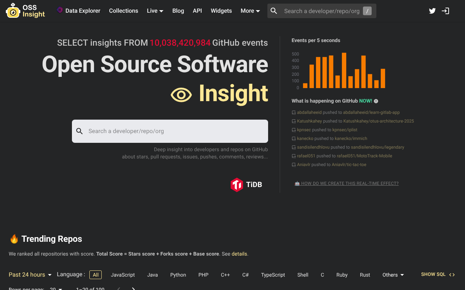Open the More menu dropdown

(x=250, y=11)
